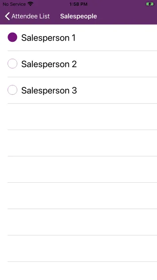
Task: Tap the 1:58 PM clock
Action: [x=78, y=4]
